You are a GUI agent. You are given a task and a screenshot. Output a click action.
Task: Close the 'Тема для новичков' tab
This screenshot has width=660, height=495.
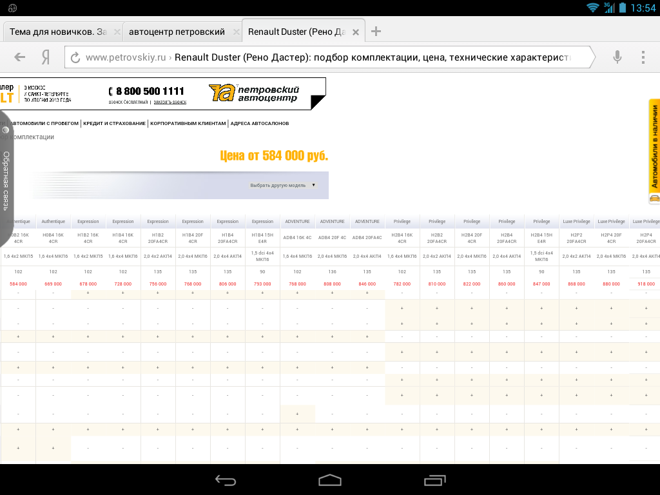click(117, 32)
